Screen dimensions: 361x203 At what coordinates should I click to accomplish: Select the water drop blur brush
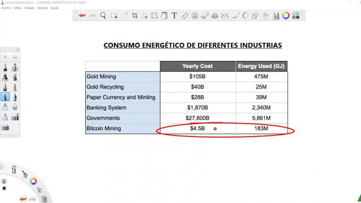coord(15,107)
